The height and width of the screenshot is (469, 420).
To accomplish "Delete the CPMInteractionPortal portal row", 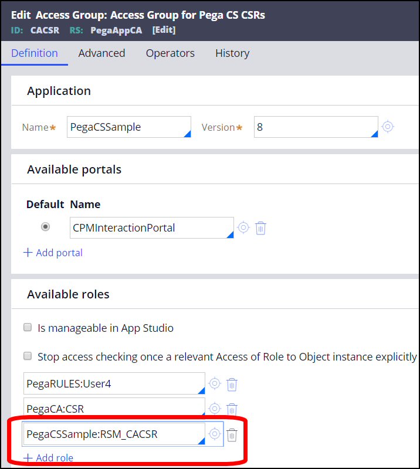I will click(x=261, y=227).
